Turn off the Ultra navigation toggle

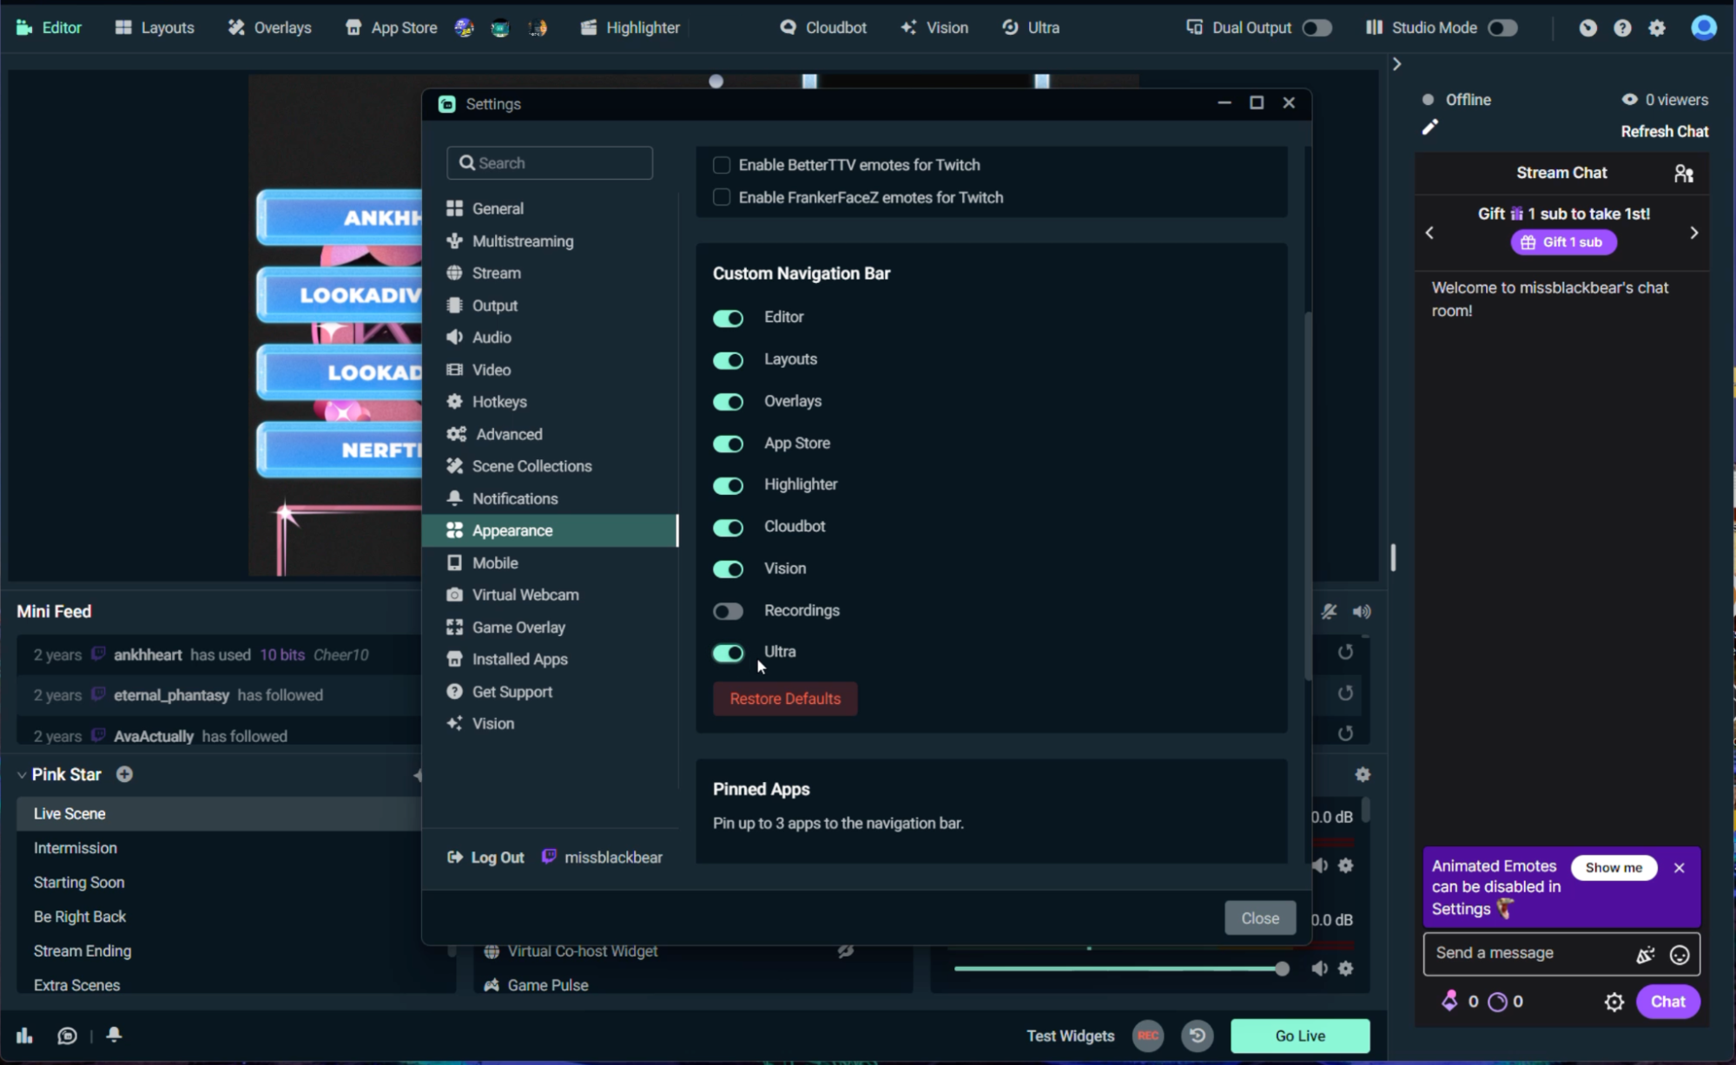tap(728, 653)
